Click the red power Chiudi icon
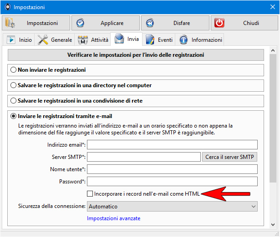The height and width of the screenshot is (237, 280). point(219,23)
